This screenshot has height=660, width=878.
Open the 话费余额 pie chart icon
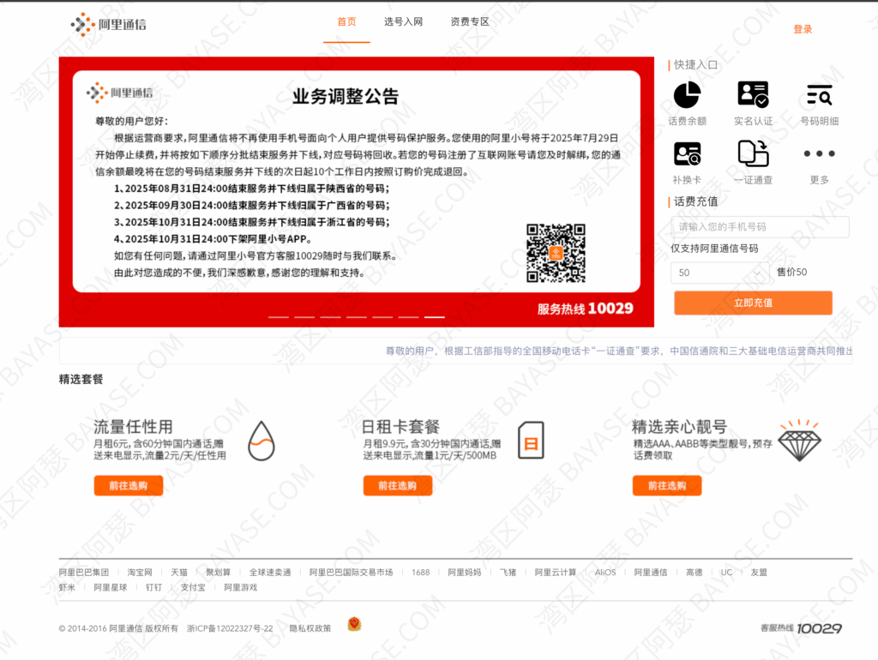[687, 94]
